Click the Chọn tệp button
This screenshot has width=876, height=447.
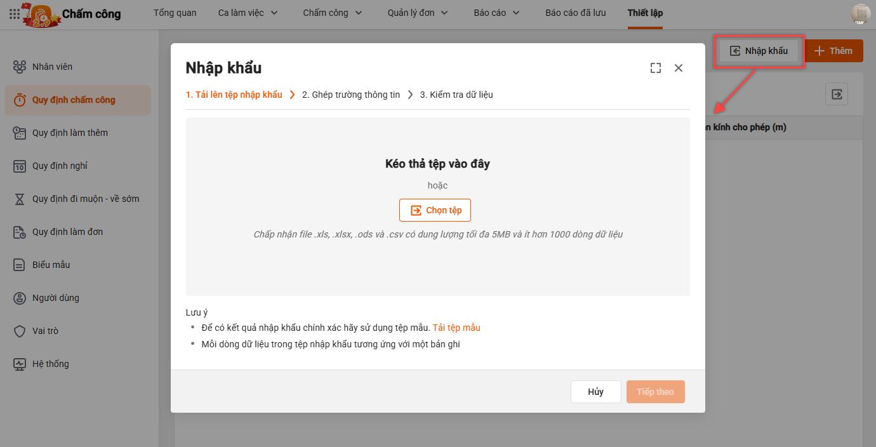435,210
